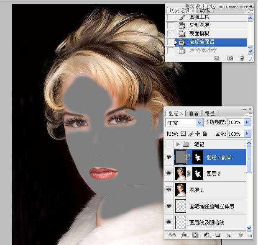Delete current history state trash icon
The image size is (258, 245).
(241, 58)
